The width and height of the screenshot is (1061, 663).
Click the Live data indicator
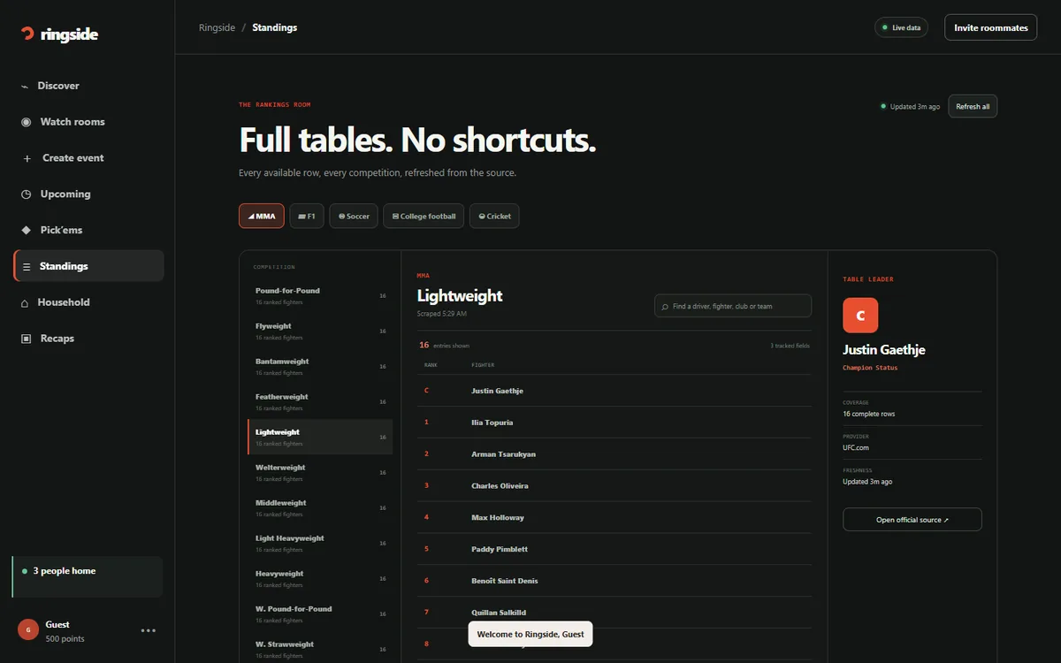point(900,27)
